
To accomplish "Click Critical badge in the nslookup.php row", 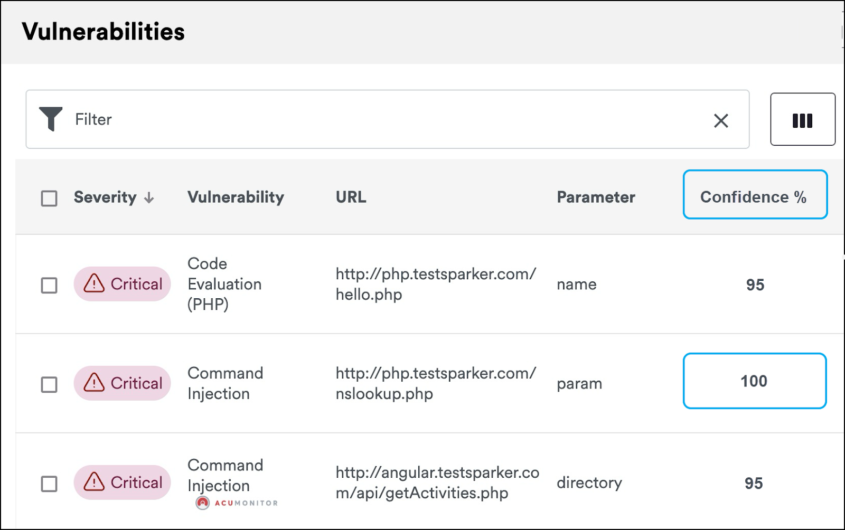I will (x=122, y=383).
